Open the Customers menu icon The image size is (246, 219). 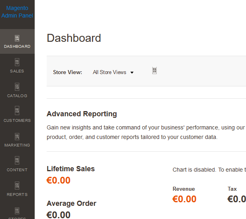point(17,112)
